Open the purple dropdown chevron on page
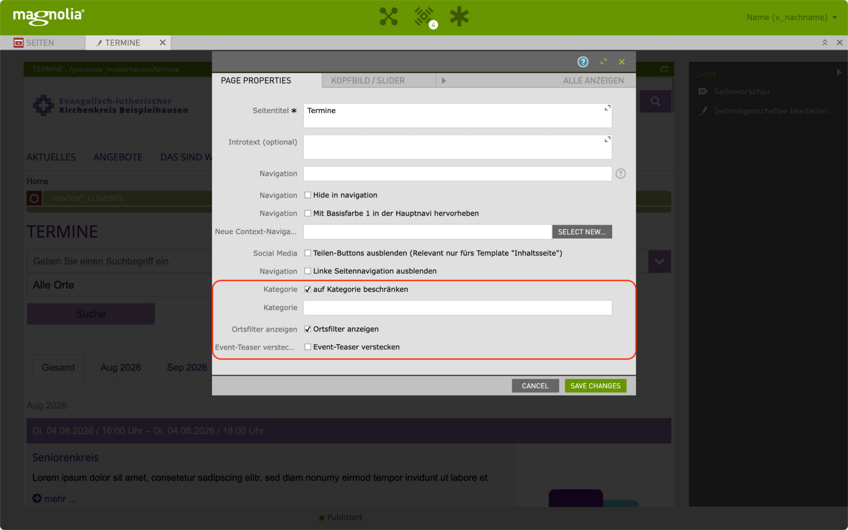Screen dimensions: 848x530 [659, 262]
